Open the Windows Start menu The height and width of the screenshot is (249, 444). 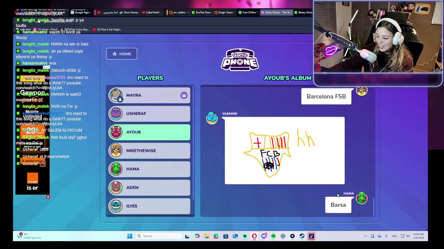[130, 236]
